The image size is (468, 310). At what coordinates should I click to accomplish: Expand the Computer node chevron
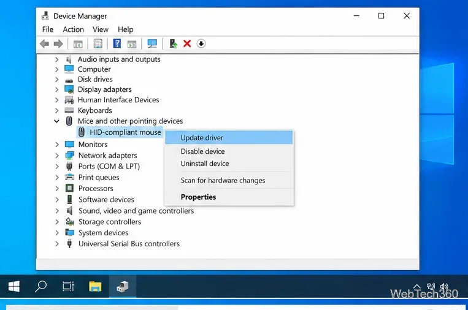(x=56, y=69)
